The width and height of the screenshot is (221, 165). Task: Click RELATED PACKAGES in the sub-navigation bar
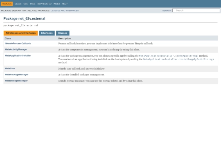click(38, 11)
